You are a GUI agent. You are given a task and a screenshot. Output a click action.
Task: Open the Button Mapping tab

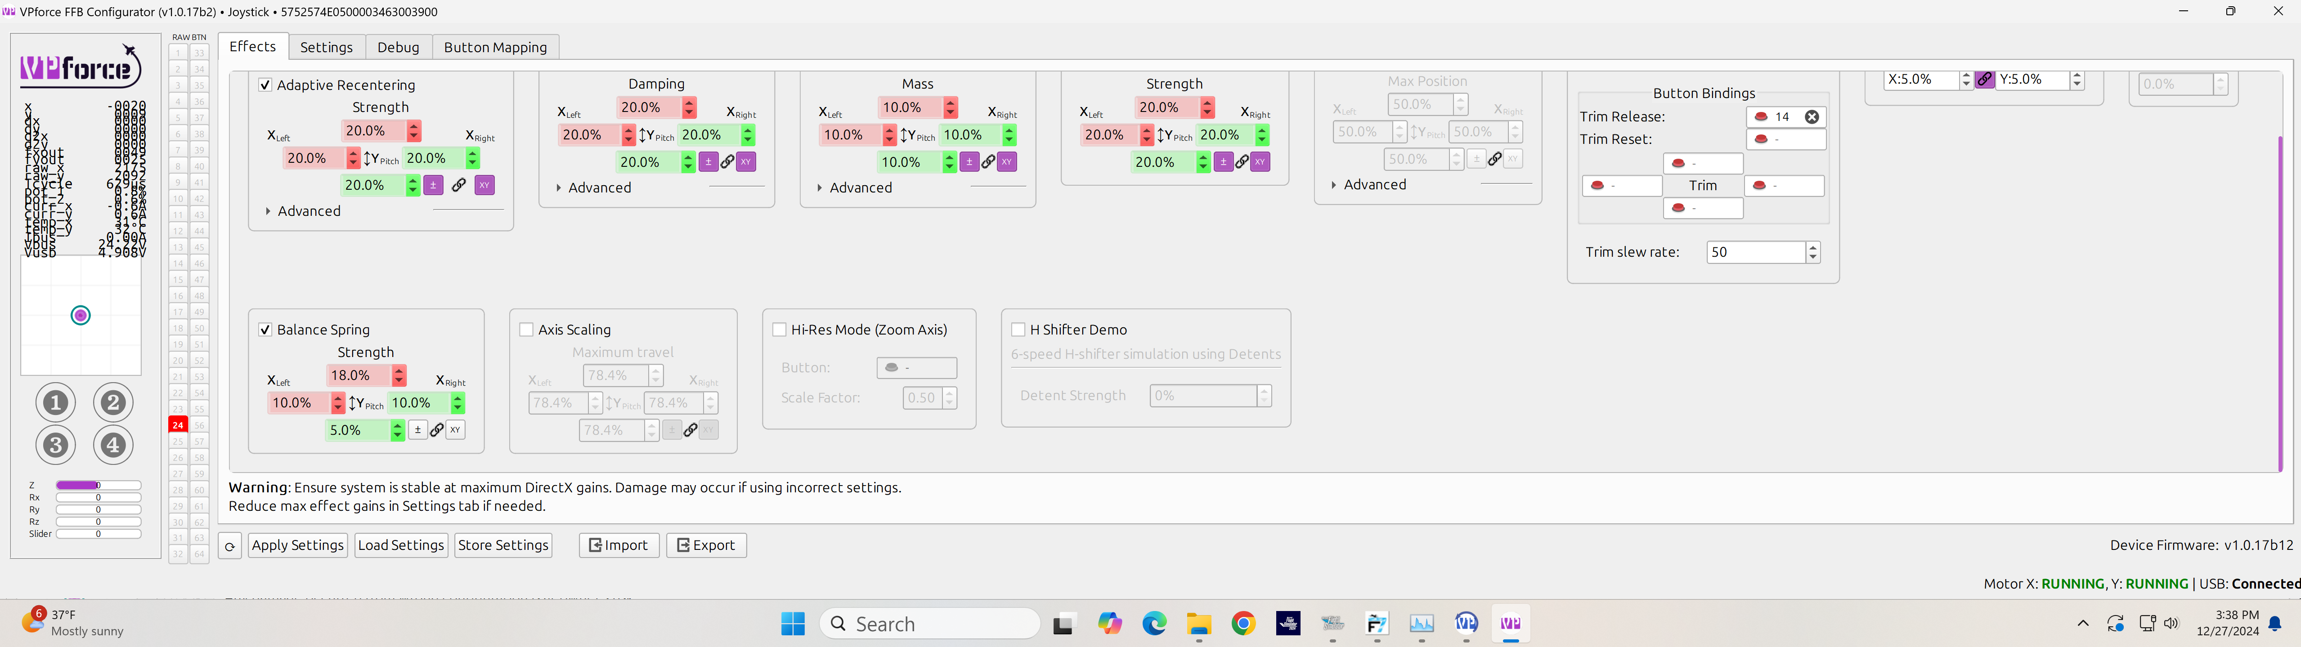495,46
